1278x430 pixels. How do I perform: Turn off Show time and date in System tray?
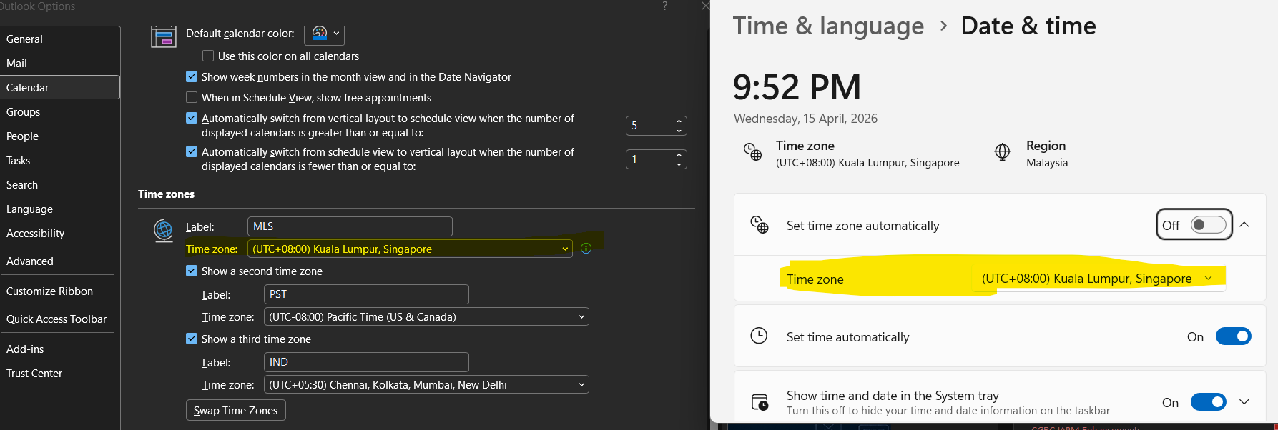(x=1209, y=402)
